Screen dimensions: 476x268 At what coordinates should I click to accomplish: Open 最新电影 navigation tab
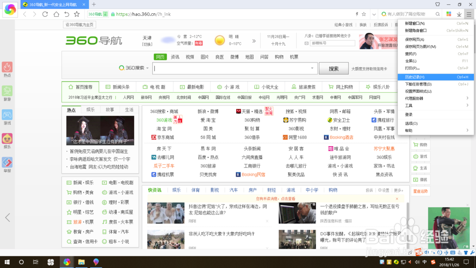tap(192, 87)
